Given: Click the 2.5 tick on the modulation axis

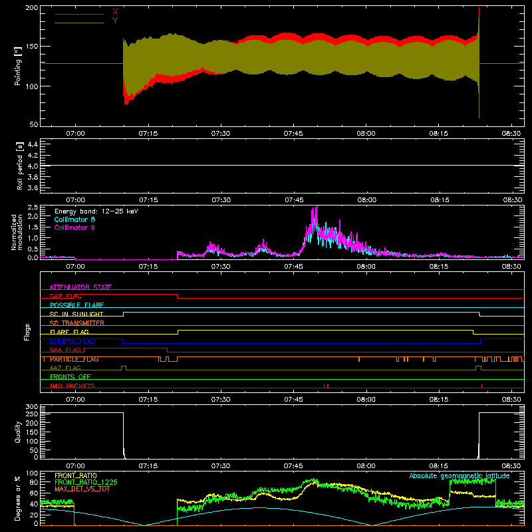Looking at the screenshot, I should click(x=33, y=207).
